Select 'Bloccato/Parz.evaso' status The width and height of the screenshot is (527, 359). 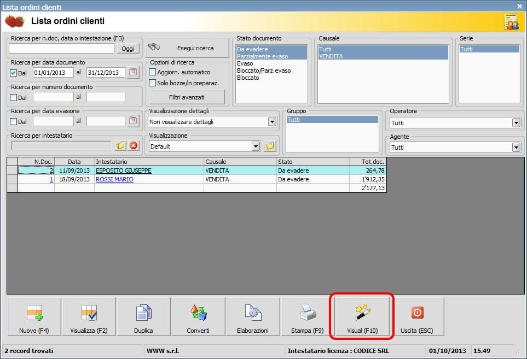point(271,70)
